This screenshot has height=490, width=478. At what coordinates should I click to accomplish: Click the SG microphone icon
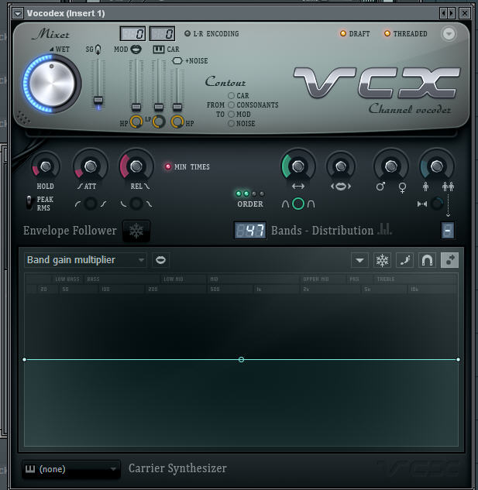click(98, 50)
